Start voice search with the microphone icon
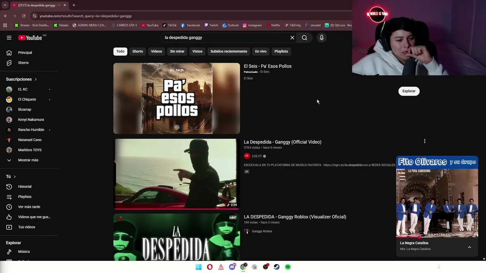Viewport: 486px width, 273px height. (x=322, y=38)
